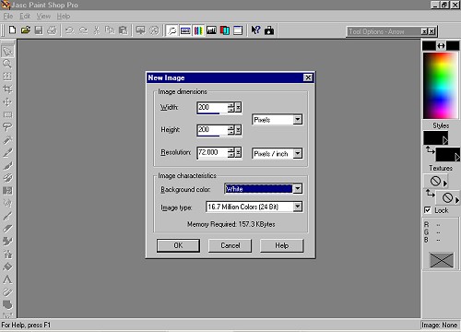Viewport: 461px width, 332px height.
Task: Click the Print toolbar icon
Action: 53,30
